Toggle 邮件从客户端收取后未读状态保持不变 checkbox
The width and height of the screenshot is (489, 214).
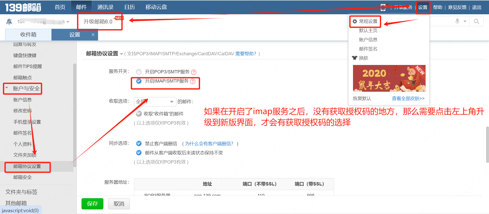[139, 153]
